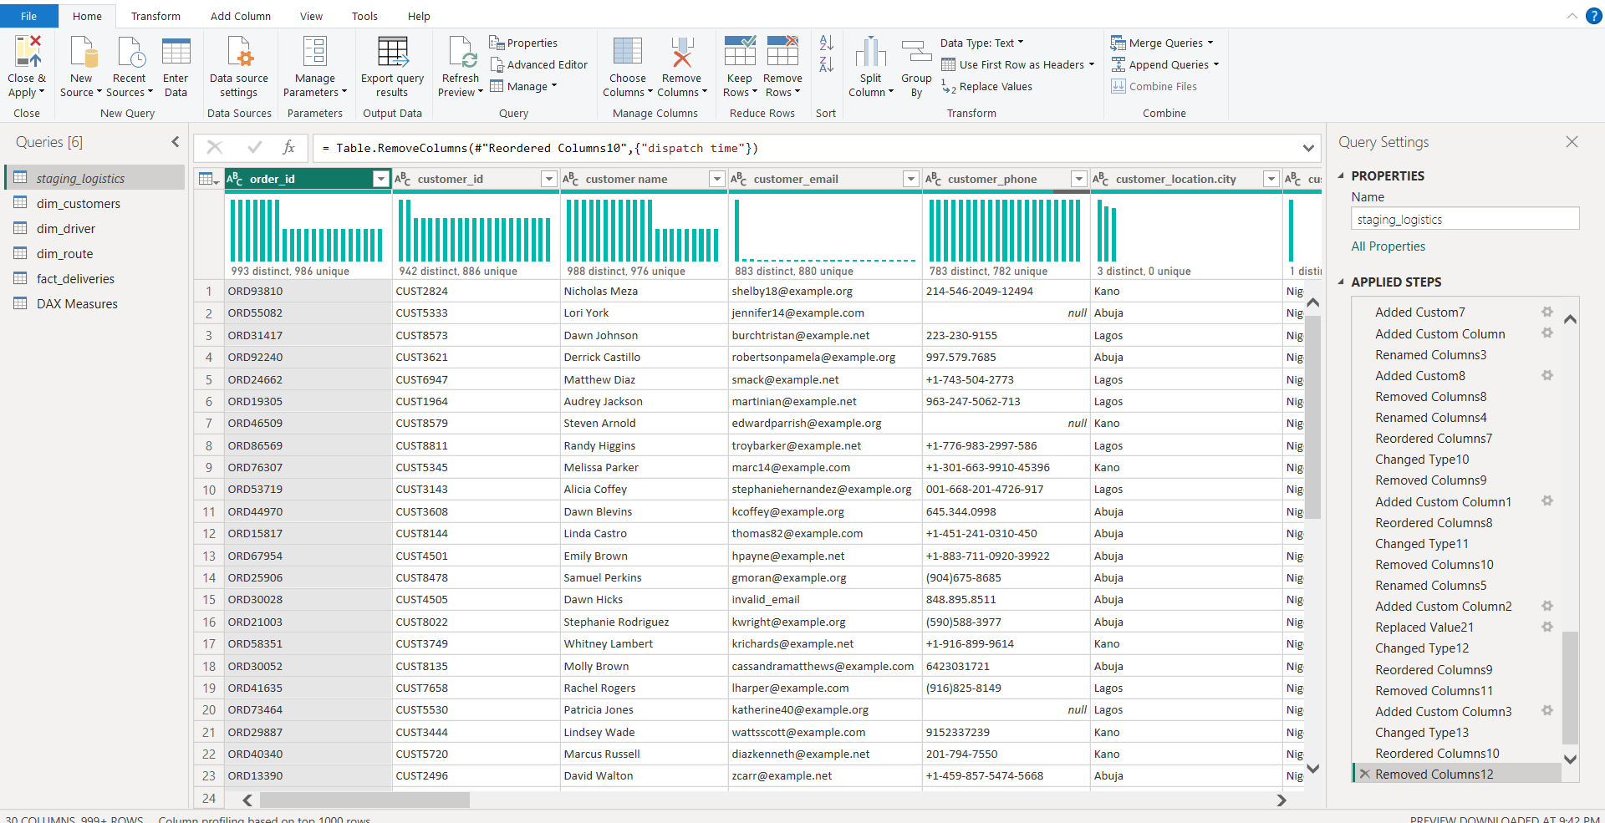Collapse the PROPERTIES section

click(1341, 175)
